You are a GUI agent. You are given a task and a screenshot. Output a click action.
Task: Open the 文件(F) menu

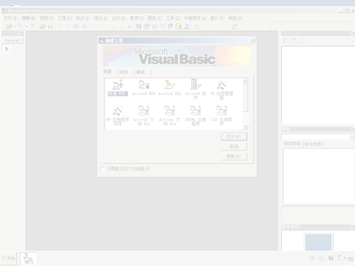pyautogui.click(x=11, y=18)
